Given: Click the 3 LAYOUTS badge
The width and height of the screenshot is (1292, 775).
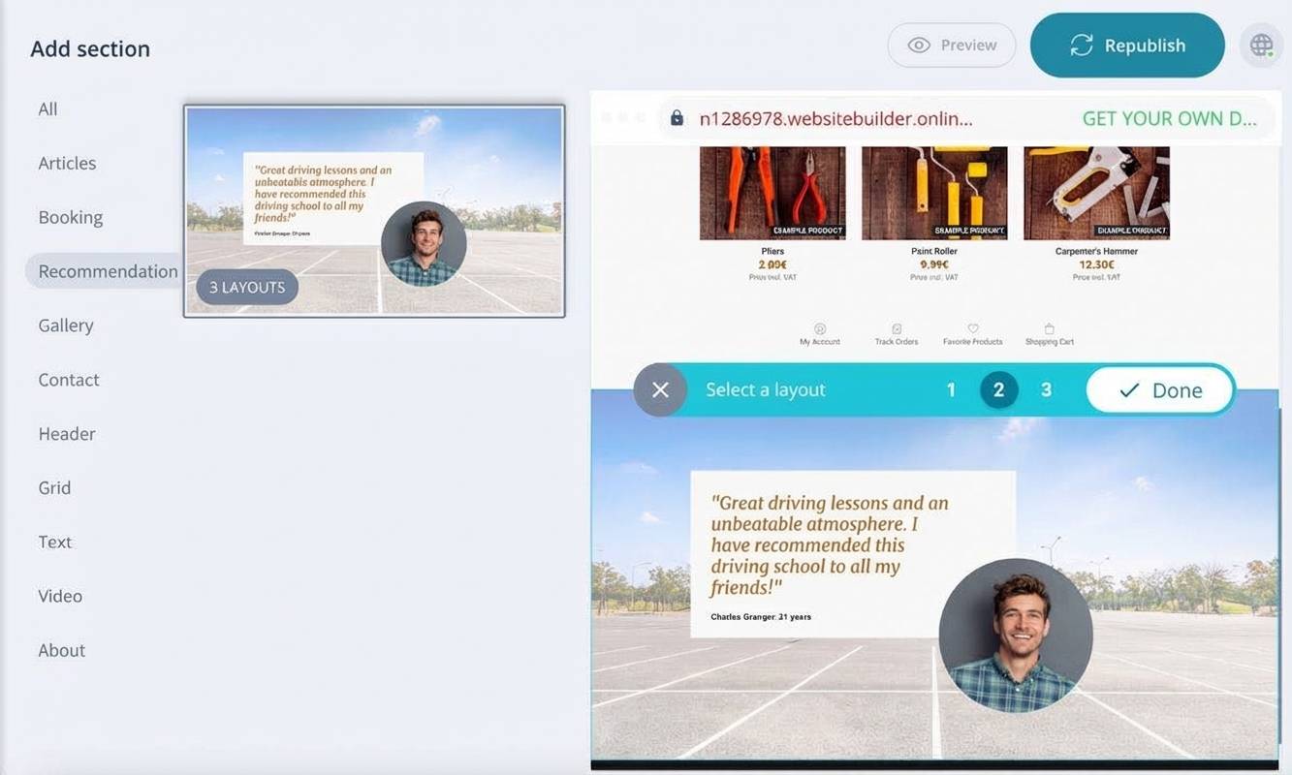Looking at the screenshot, I should pyautogui.click(x=247, y=287).
